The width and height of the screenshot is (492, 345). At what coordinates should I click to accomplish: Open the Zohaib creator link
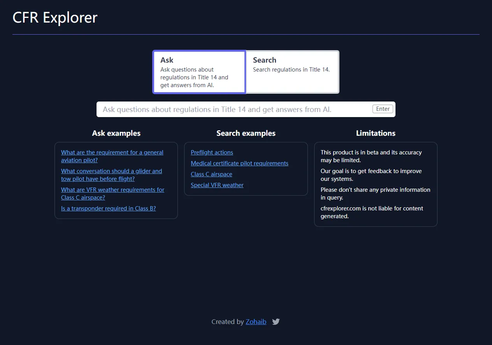click(256, 322)
